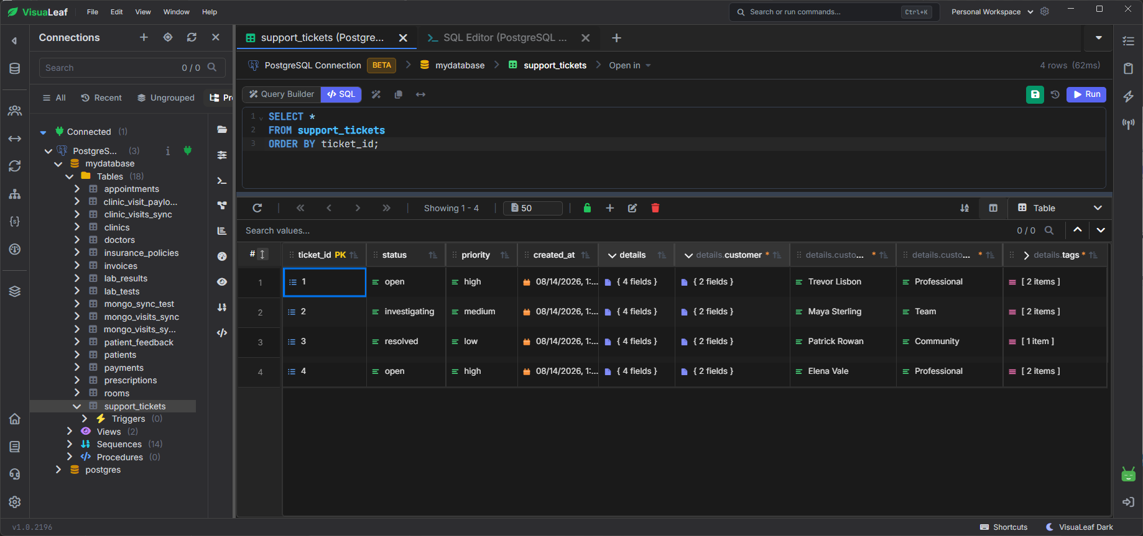Collapse the Tables folder
The height and width of the screenshot is (536, 1143).
(x=70, y=176)
